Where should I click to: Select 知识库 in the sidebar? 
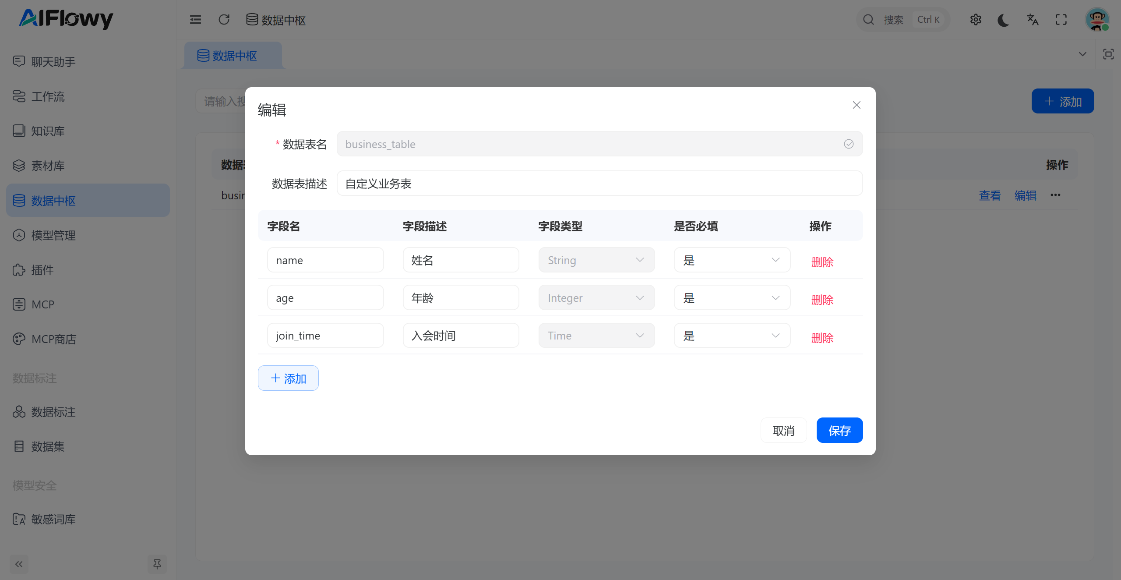point(48,131)
